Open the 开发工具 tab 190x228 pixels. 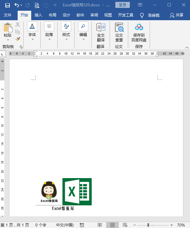click(x=126, y=15)
